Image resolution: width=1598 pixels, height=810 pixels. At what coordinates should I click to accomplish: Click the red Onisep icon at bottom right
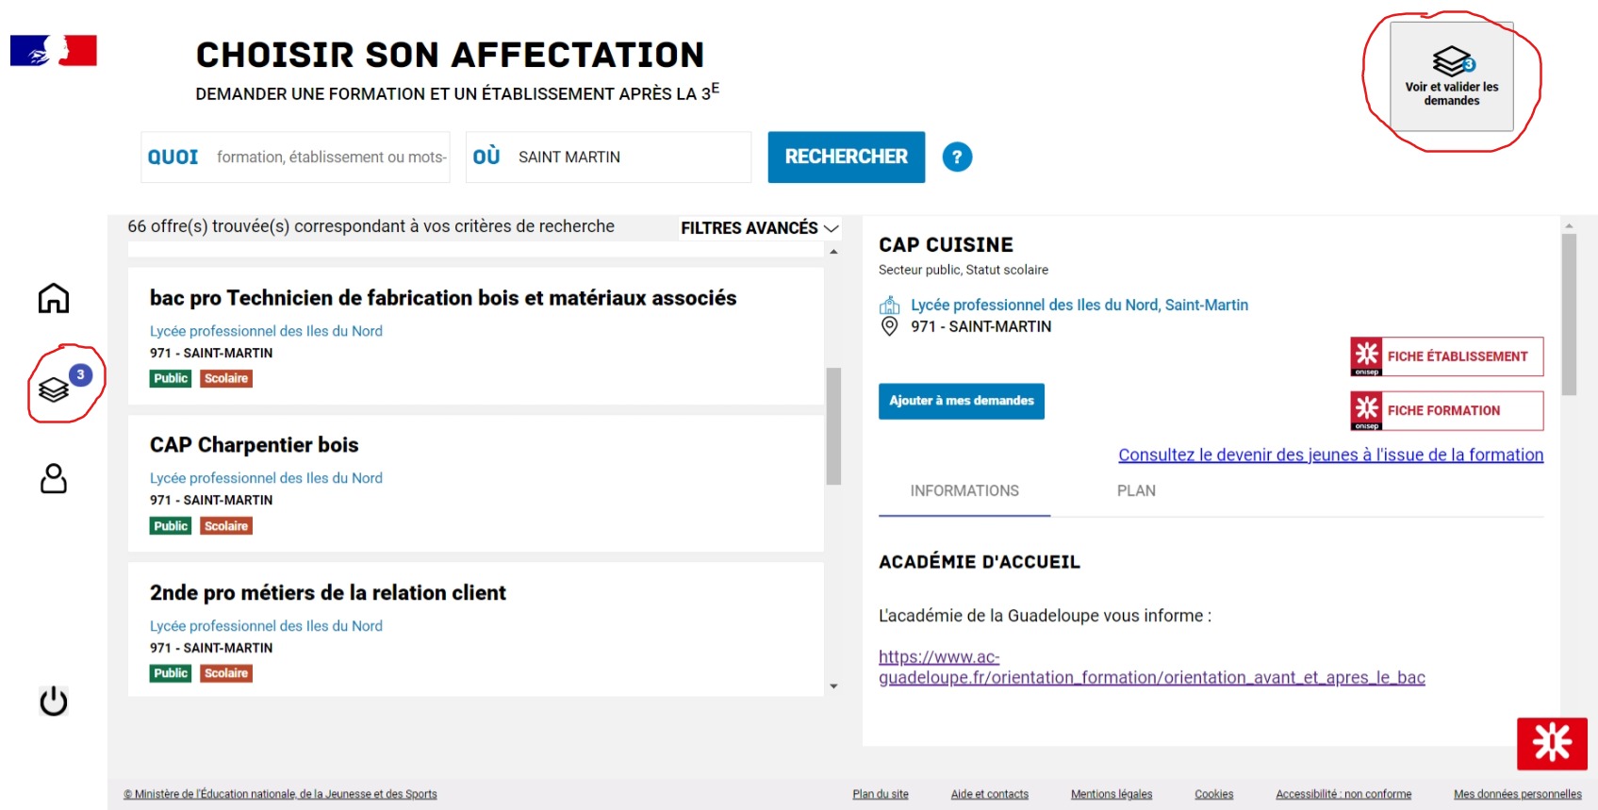pyautogui.click(x=1552, y=743)
